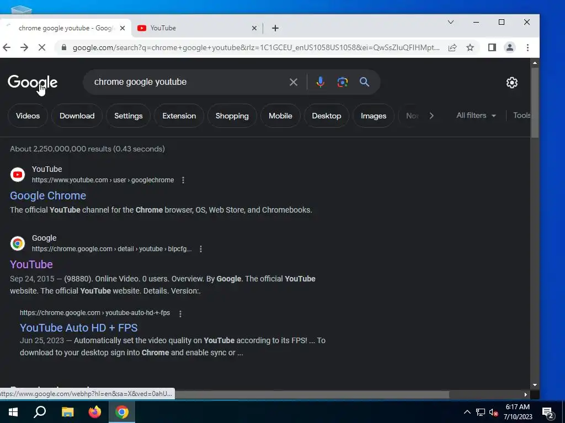Filter results by Settings
565x423 pixels.
pos(128,116)
